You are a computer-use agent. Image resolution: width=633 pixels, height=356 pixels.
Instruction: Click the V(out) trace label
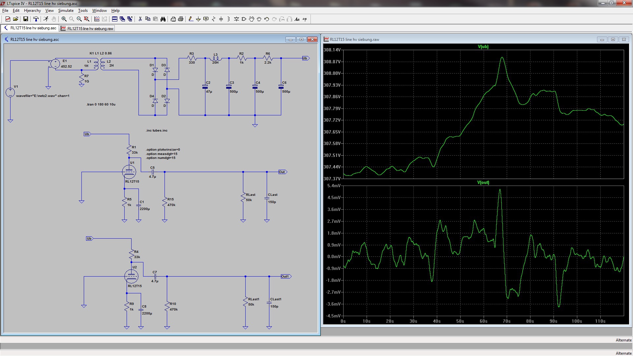[483, 183]
